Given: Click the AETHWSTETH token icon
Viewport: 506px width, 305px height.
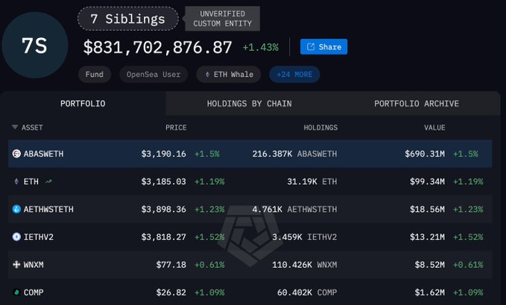Looking at the screenshot, I should tap(16, 210).
